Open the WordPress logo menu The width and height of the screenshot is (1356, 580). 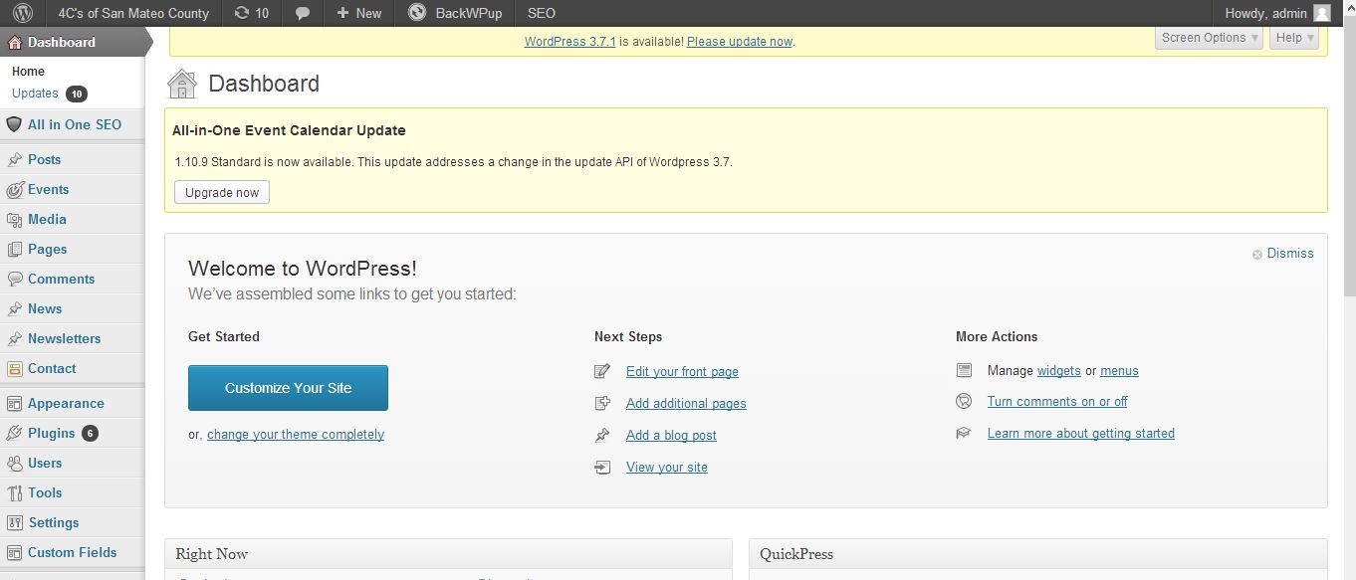click(x=23, y=13)
